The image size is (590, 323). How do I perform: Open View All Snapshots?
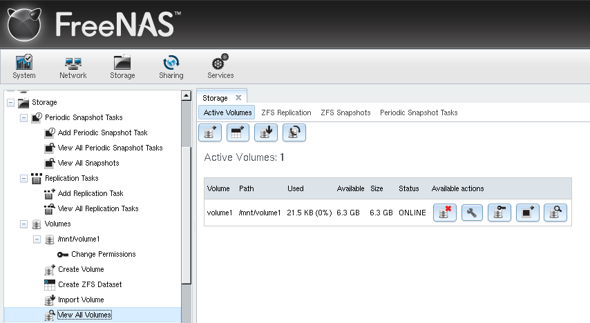(88, 163)
